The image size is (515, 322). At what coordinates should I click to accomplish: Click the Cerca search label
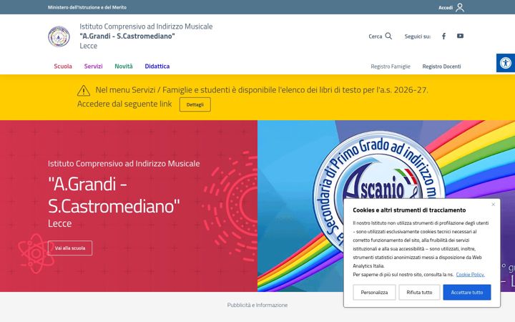pos(375,36)
